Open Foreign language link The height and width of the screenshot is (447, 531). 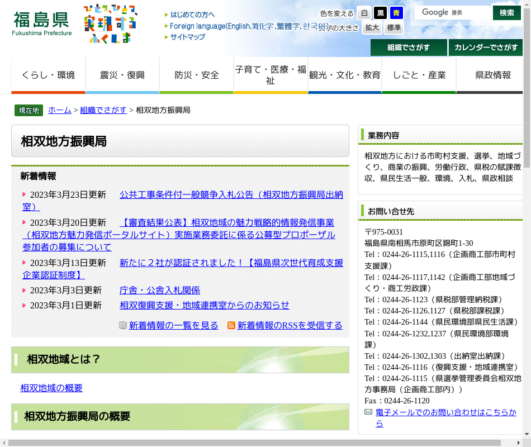249,26
